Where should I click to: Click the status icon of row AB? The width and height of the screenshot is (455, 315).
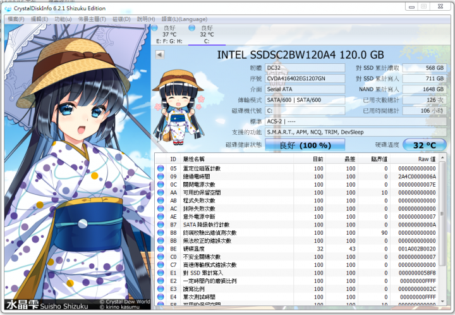(161, 201)
